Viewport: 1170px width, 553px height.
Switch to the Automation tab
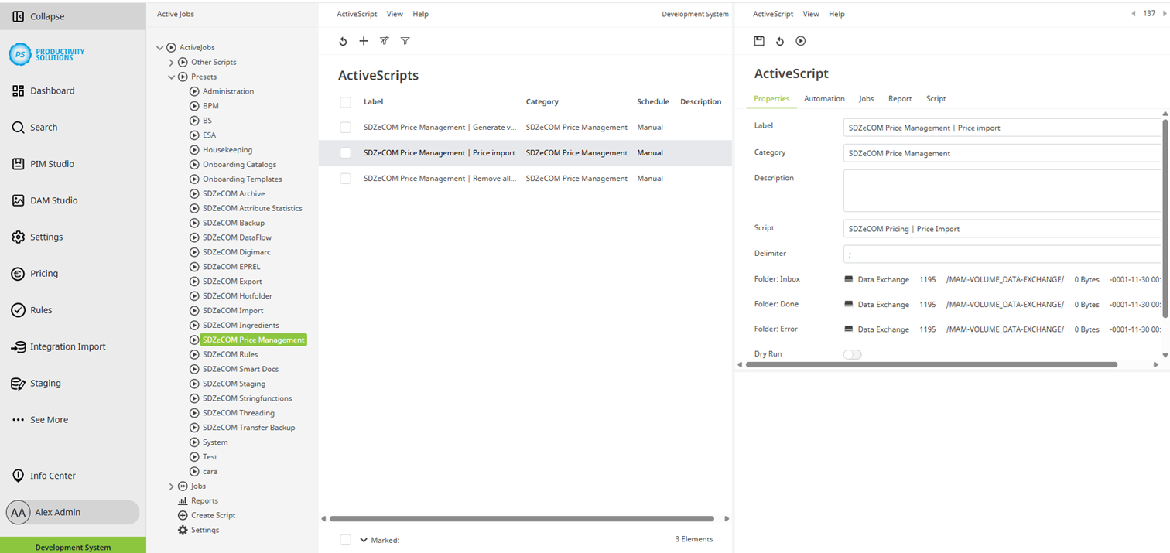pos(824,98)
